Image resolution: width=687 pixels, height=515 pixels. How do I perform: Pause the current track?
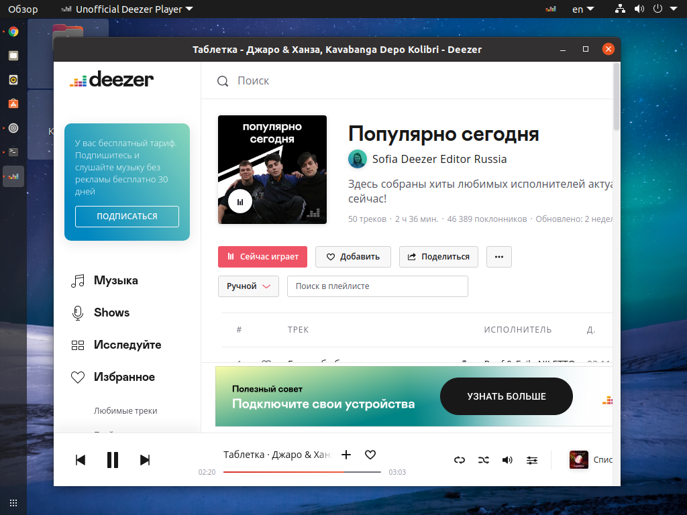click(113, 460)
